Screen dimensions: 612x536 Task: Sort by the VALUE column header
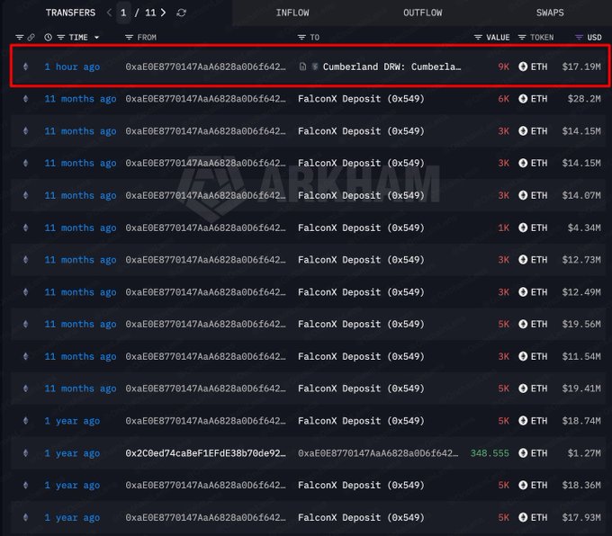(498, 38)
